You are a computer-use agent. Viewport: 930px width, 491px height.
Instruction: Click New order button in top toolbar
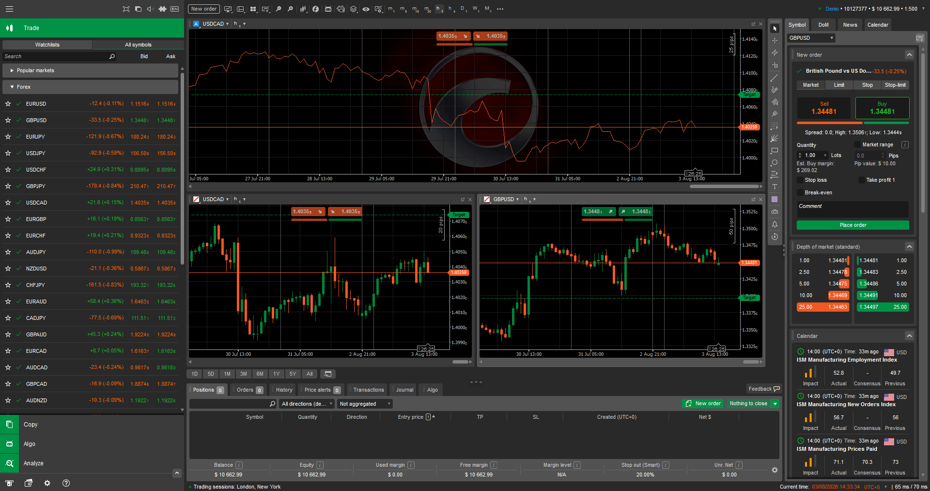point(203,9)
